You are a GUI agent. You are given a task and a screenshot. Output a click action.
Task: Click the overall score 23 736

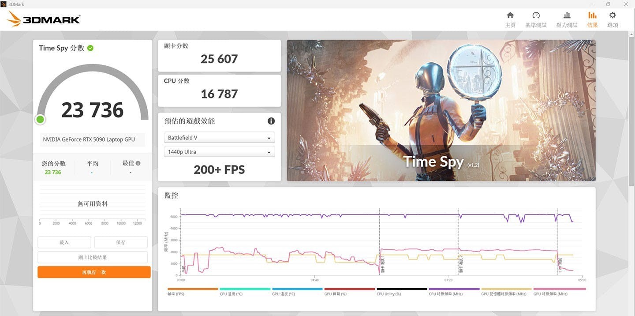coord(93,110)
